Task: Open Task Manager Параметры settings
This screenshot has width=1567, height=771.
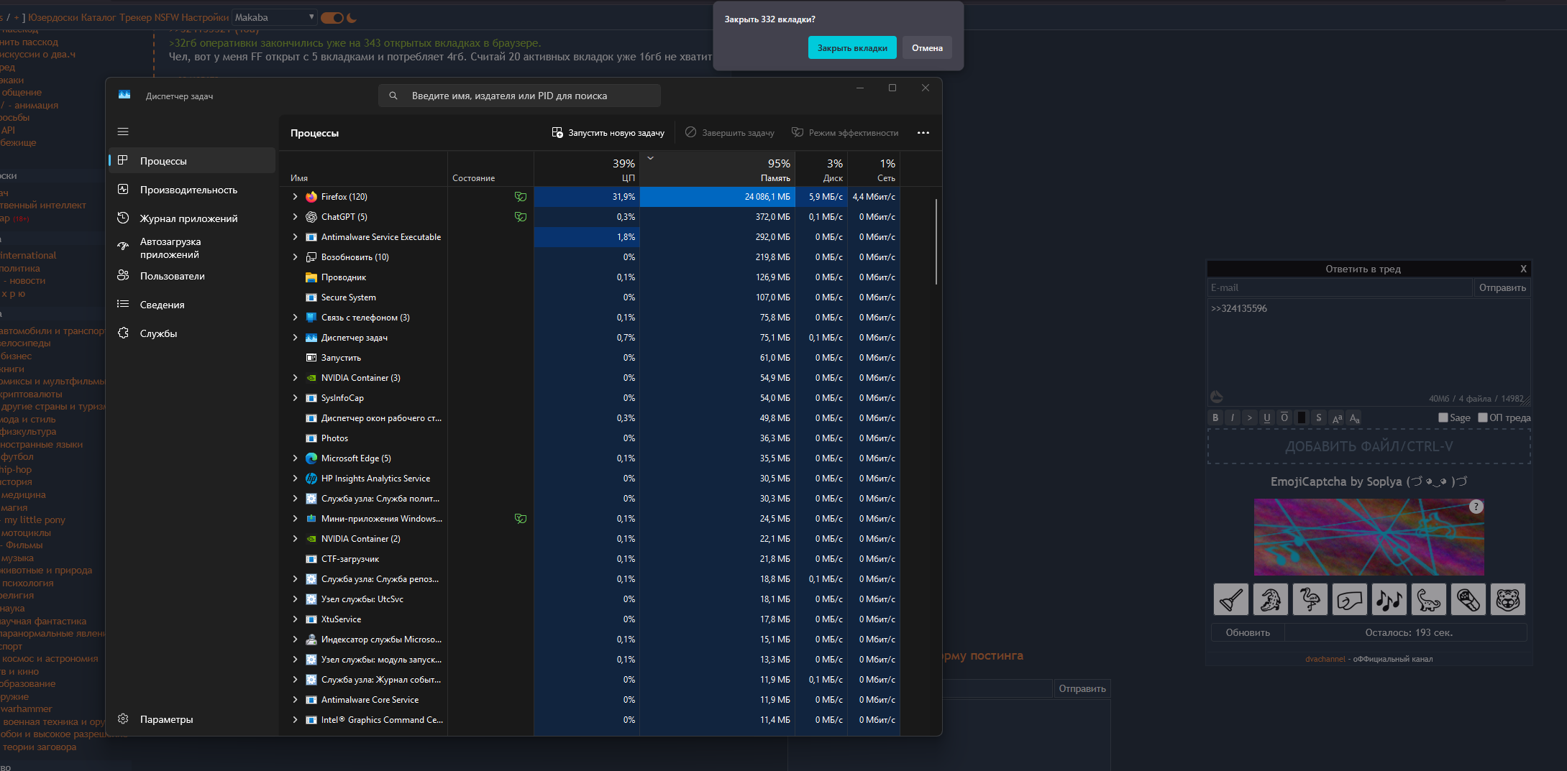Action: pos(192,719)
